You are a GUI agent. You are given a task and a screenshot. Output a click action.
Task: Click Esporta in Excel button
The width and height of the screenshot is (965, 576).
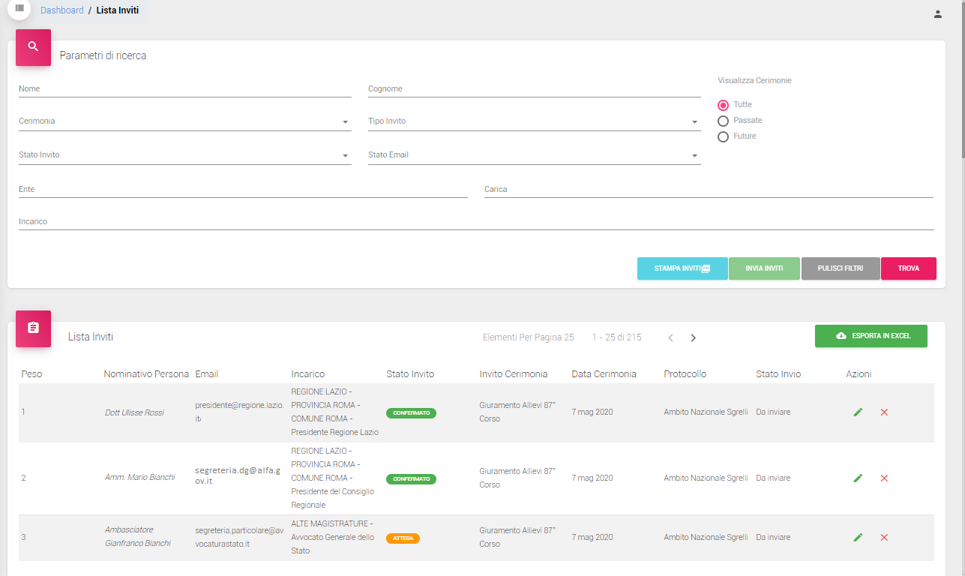[871, 336]
